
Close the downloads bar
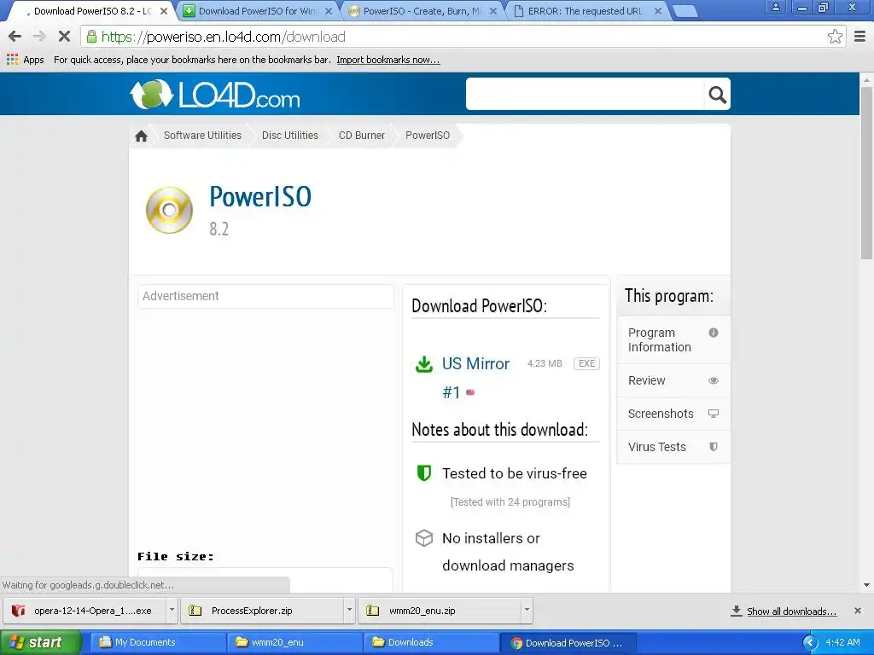[x=857, y=611]
